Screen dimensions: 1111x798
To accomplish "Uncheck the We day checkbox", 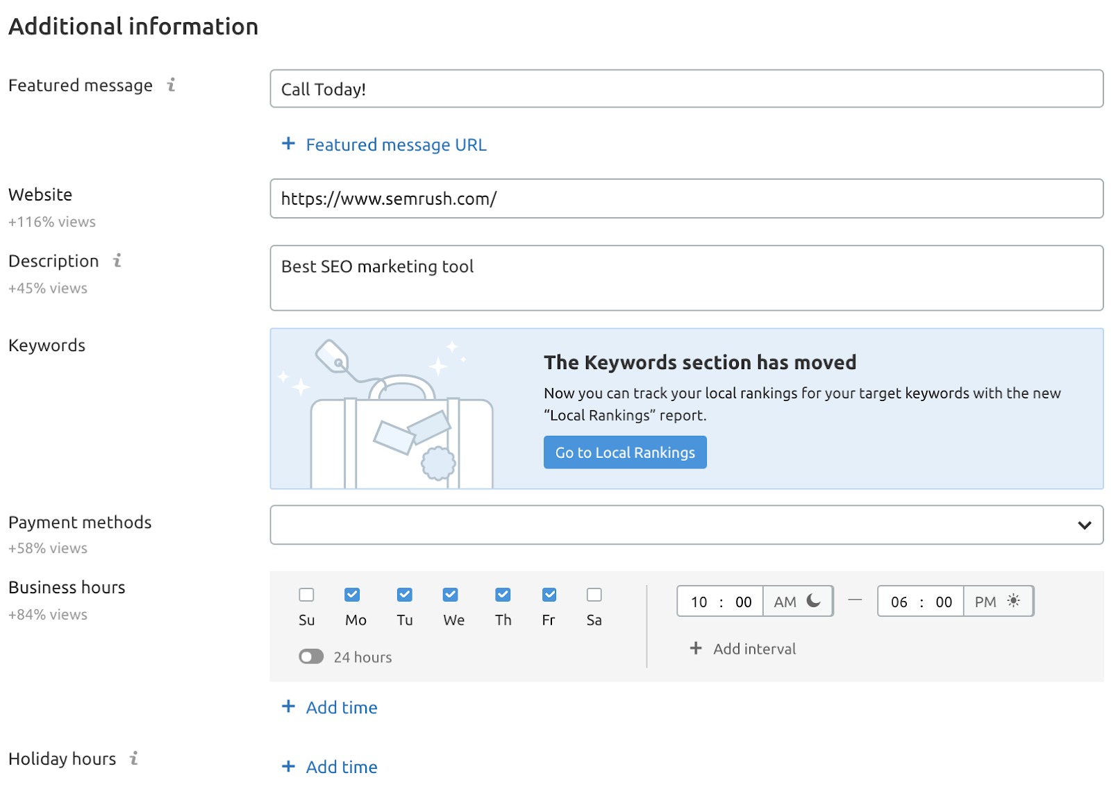I will tap(451, 595).
